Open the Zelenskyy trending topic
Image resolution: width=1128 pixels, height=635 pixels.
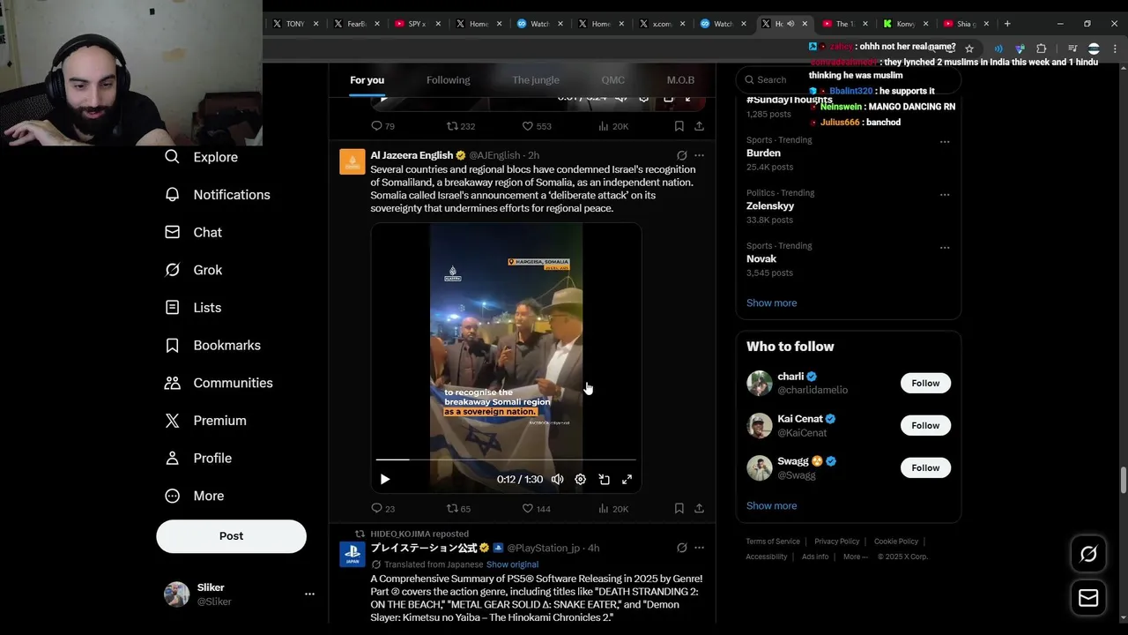tap(770, 205)
